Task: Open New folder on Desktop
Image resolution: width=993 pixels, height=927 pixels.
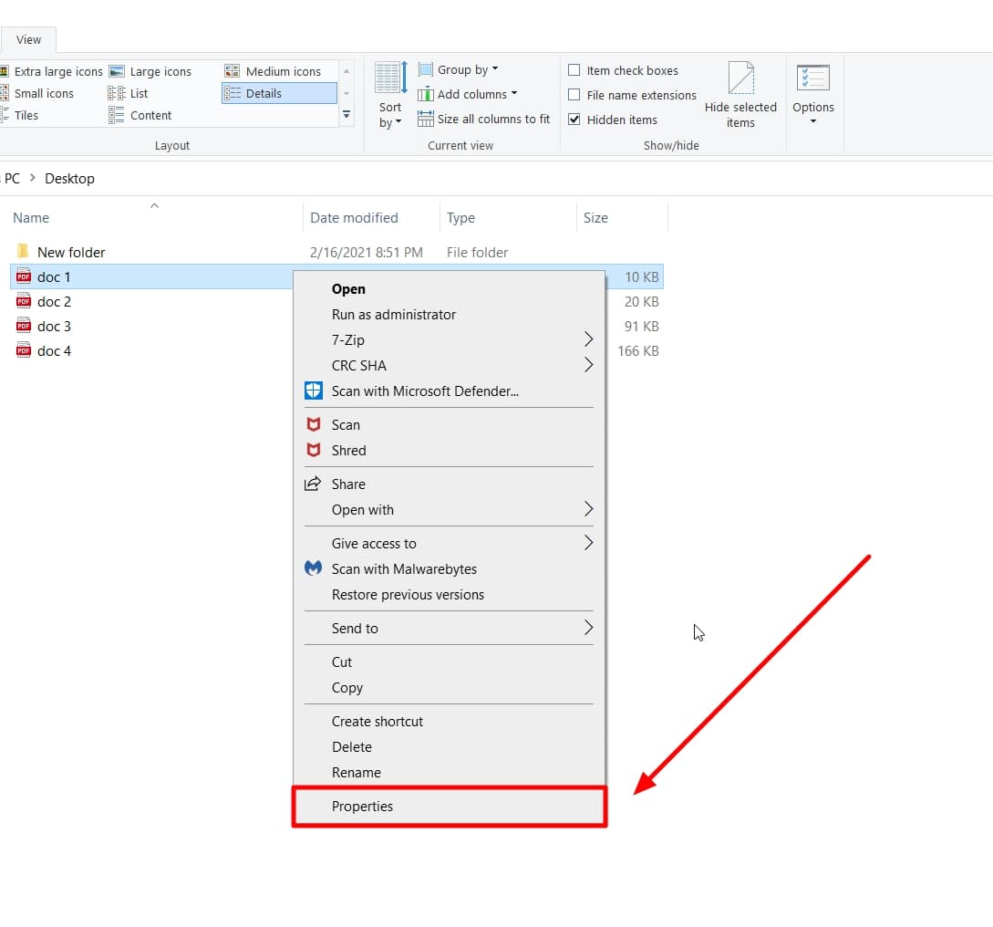Action: pyautogui.click(x=70, y=252)
